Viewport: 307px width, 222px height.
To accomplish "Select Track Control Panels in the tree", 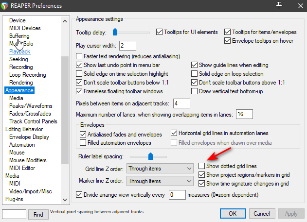I will click(33, 121).
